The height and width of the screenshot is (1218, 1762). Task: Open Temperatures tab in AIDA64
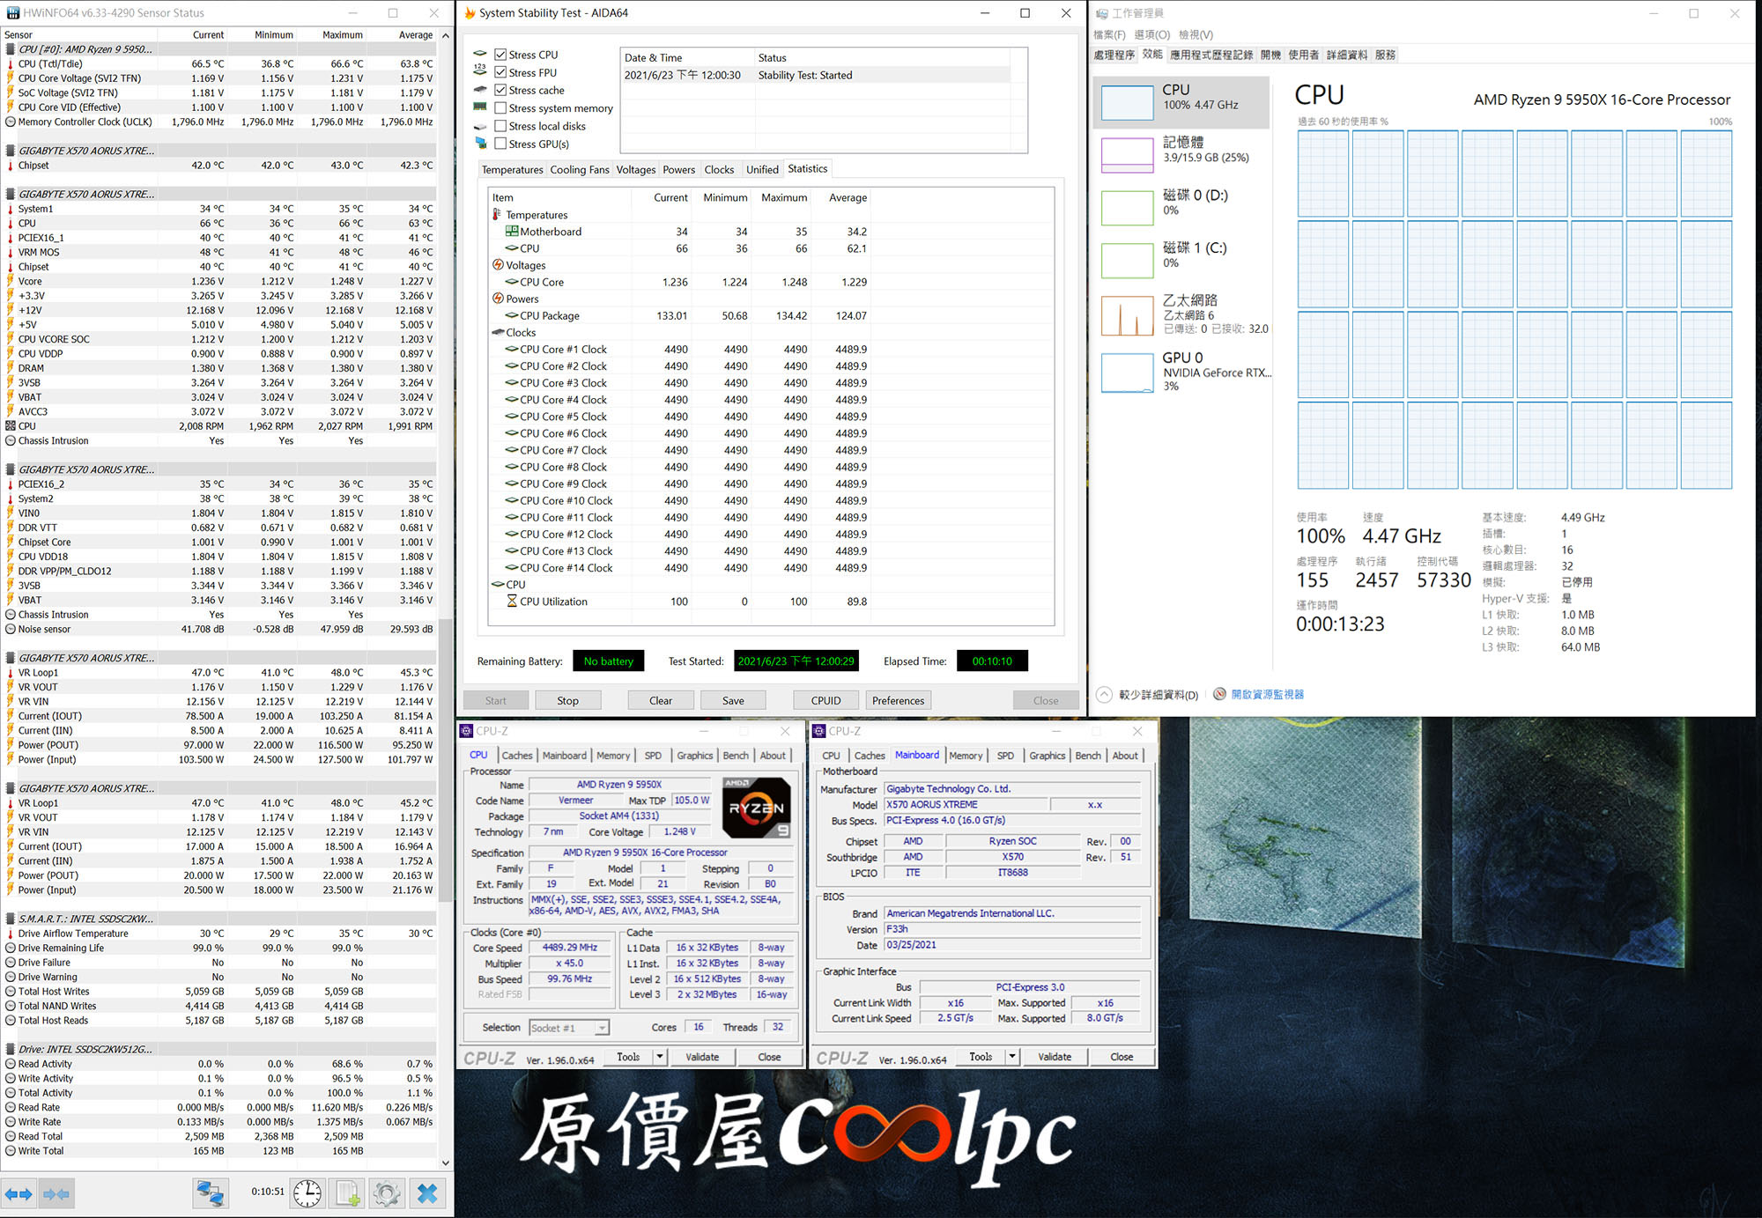click(x=512, y=169)
